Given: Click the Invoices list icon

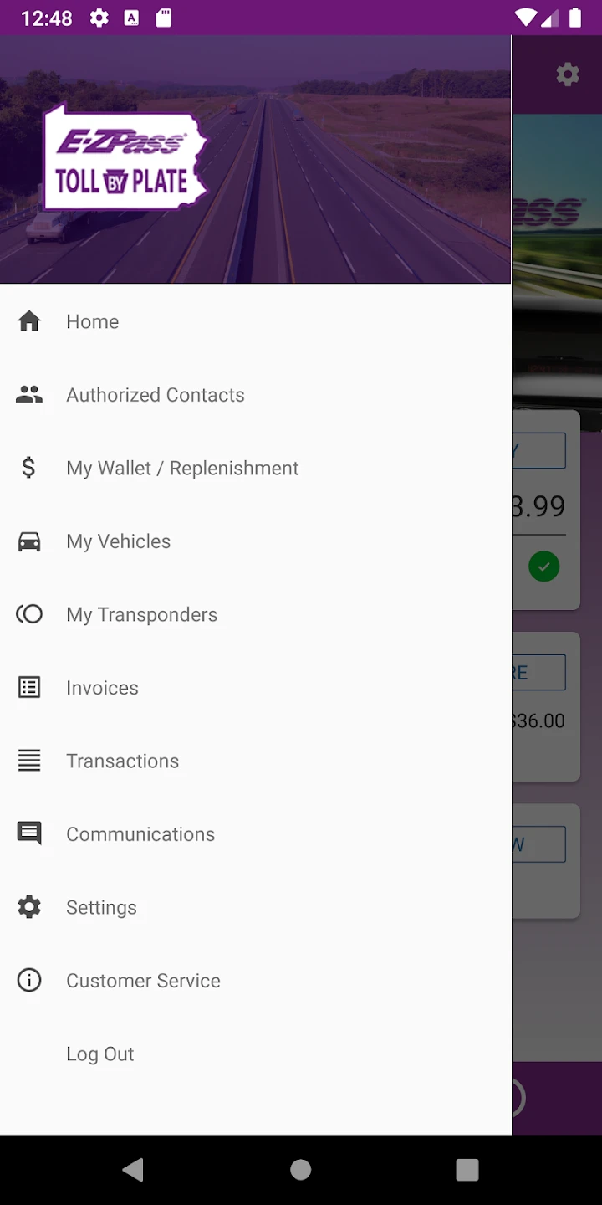Looking at the screenshot, I should [29, 688].
